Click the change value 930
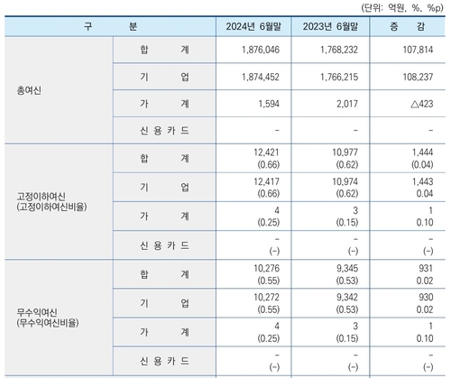The image size is (451, 378). [x=426, y=298]
